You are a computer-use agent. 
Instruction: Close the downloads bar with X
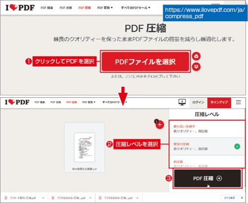click(242, 198)
